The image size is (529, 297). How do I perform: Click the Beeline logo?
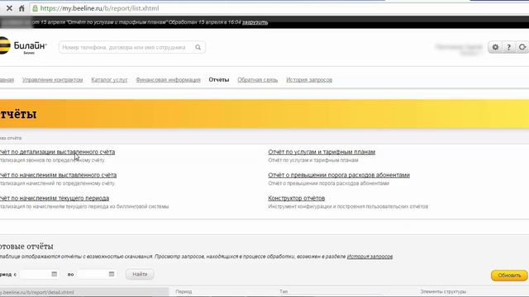click(x=23, y=46)
